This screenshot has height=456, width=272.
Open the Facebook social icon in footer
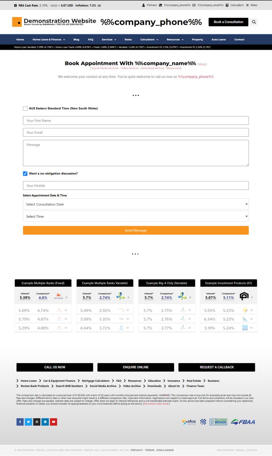[x=20, y=422]
